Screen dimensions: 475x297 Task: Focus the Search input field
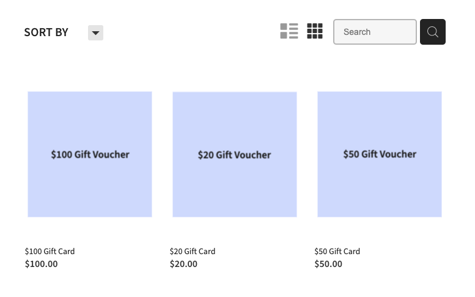click(375, 32)
